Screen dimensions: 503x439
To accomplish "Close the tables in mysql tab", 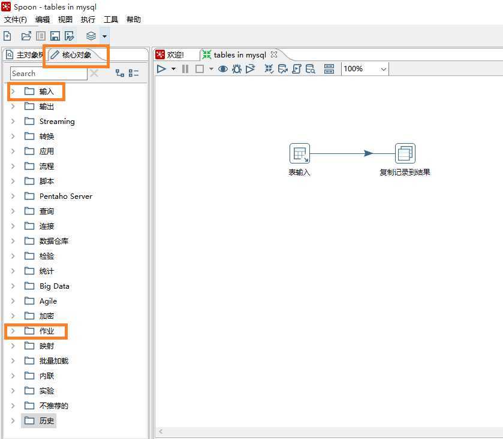I will pyautogui.click(x=273, y=55).
